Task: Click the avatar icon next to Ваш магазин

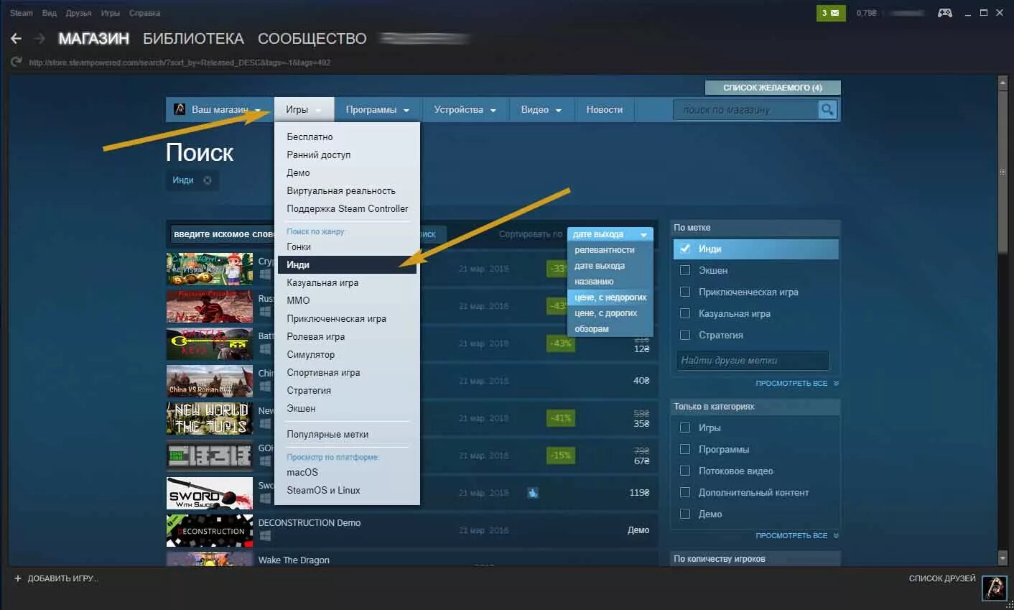Action: click(180, 109)
